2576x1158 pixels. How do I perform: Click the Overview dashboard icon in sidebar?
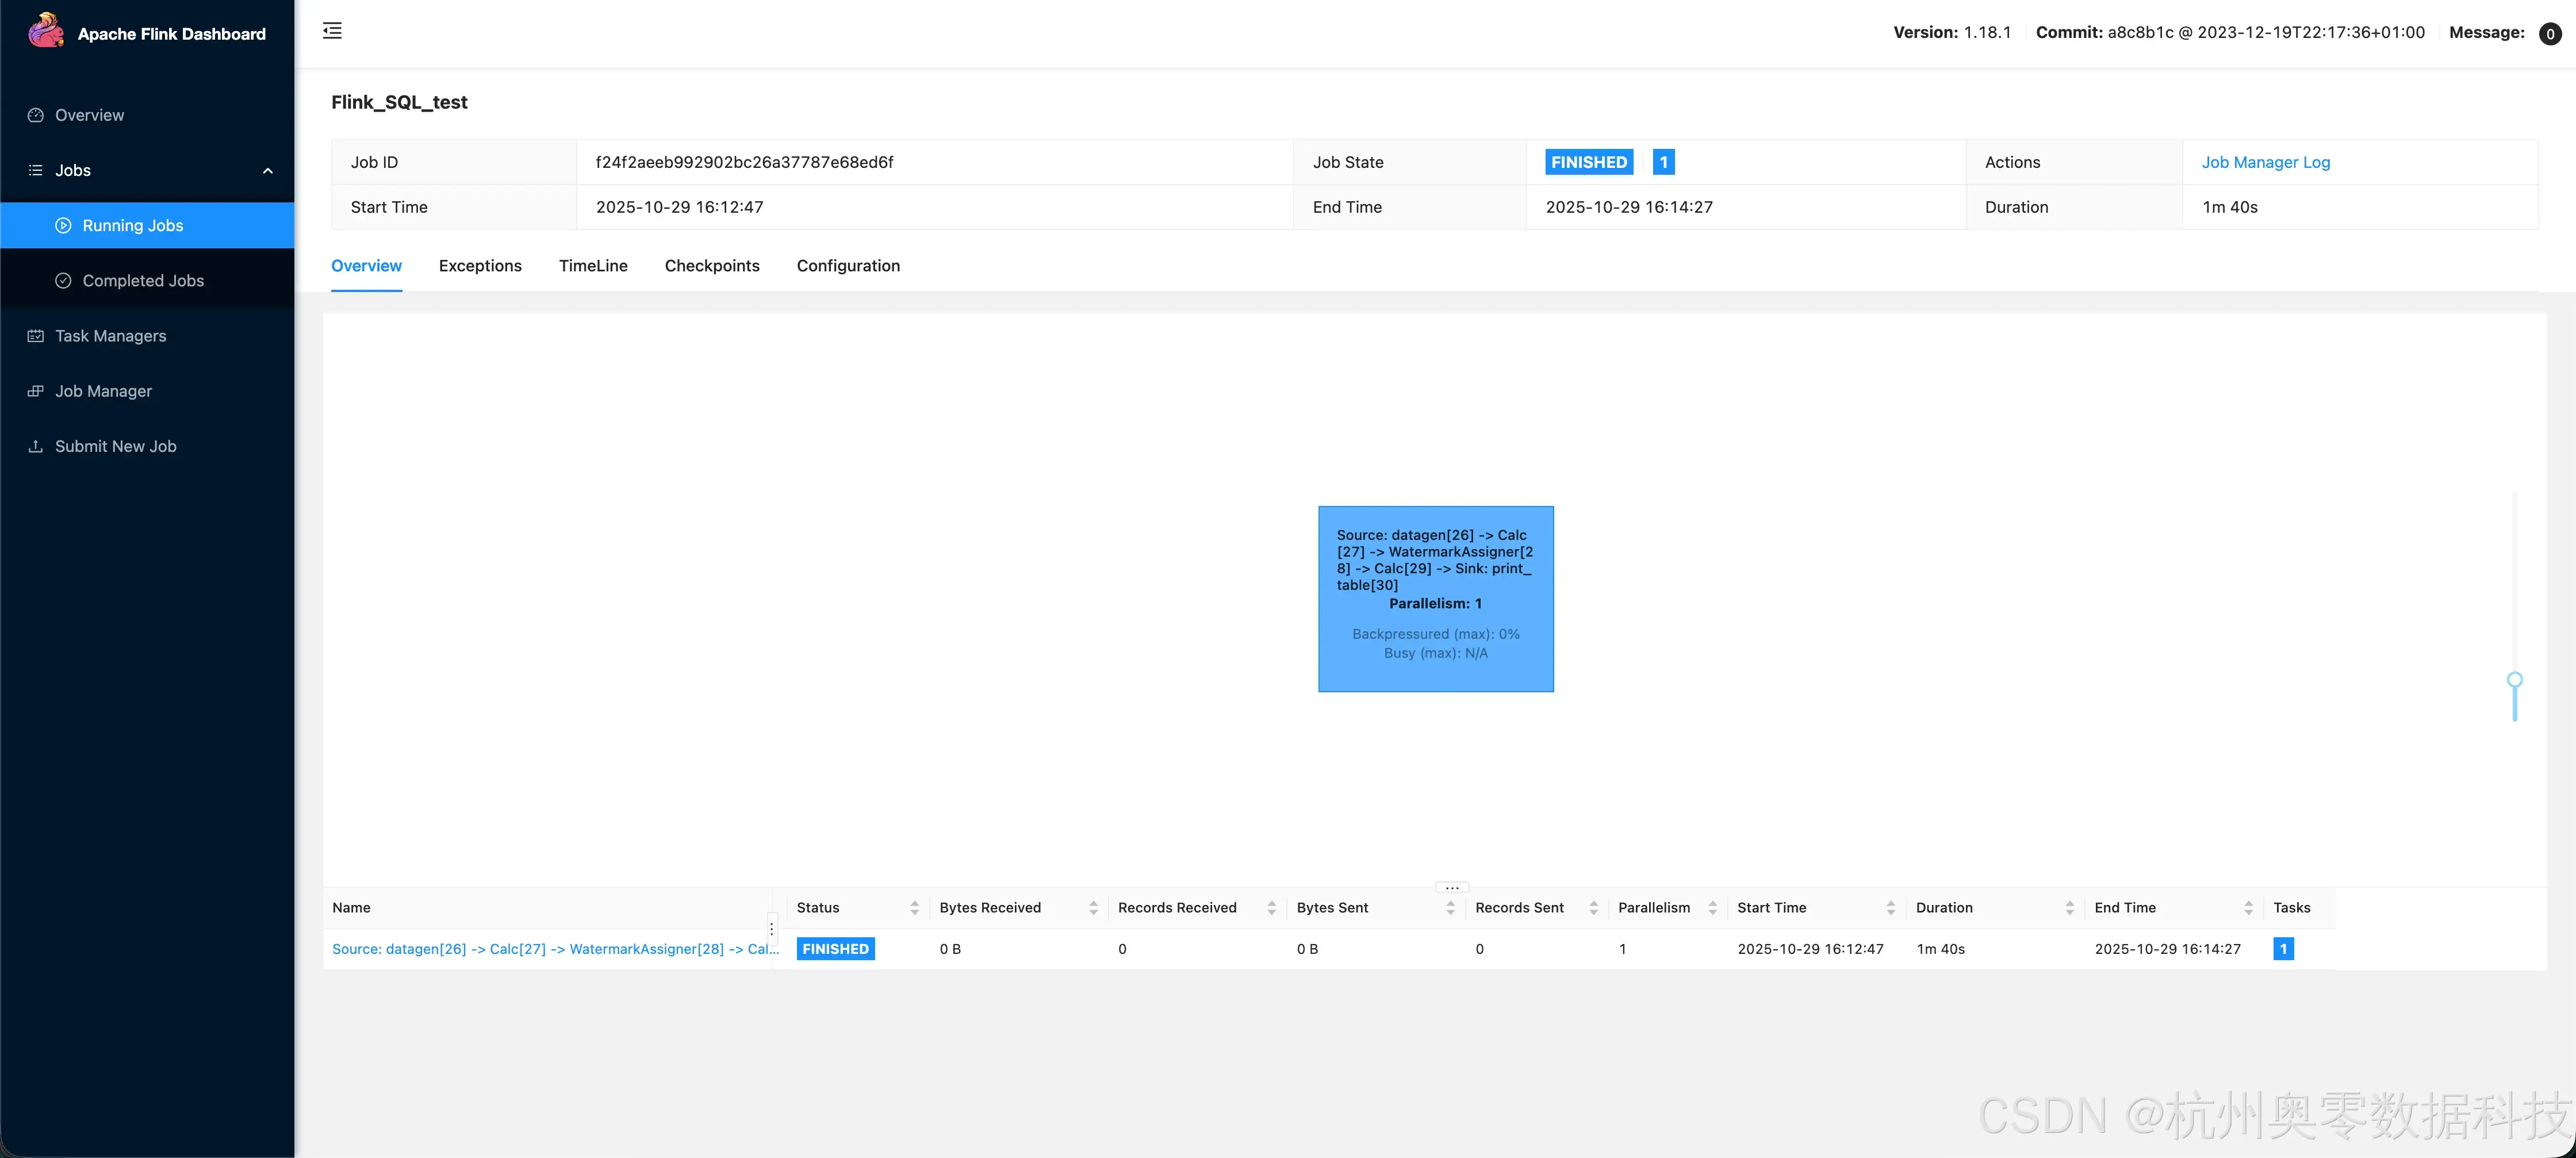pyautogui.click(x=36, y=115)
